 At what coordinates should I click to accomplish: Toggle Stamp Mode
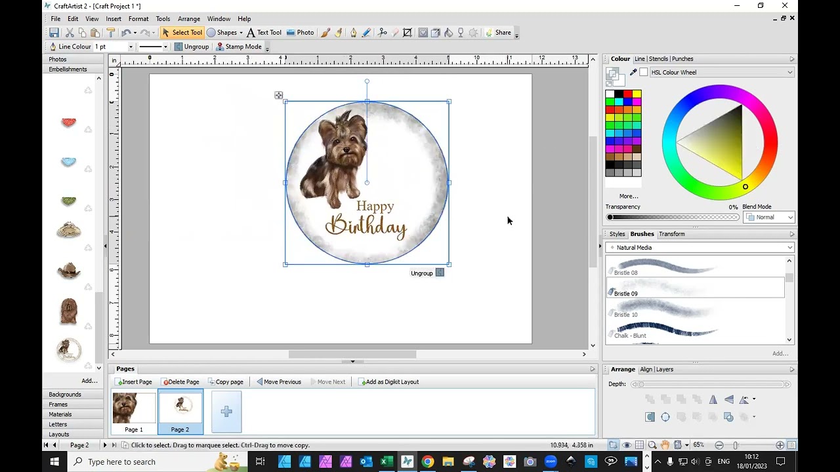pyautogui.click(x=239, y=47)
